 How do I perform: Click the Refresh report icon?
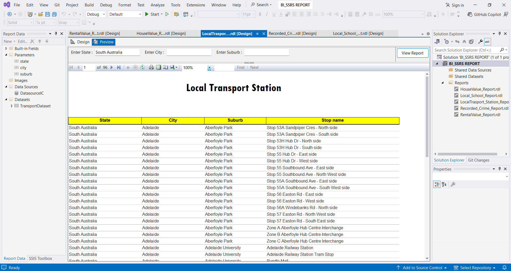tap(143, 67)
